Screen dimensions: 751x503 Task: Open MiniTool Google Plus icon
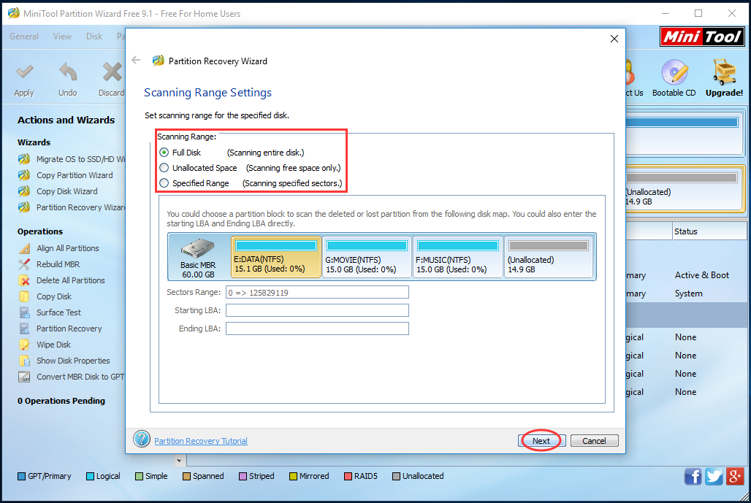tap(735, 477)
